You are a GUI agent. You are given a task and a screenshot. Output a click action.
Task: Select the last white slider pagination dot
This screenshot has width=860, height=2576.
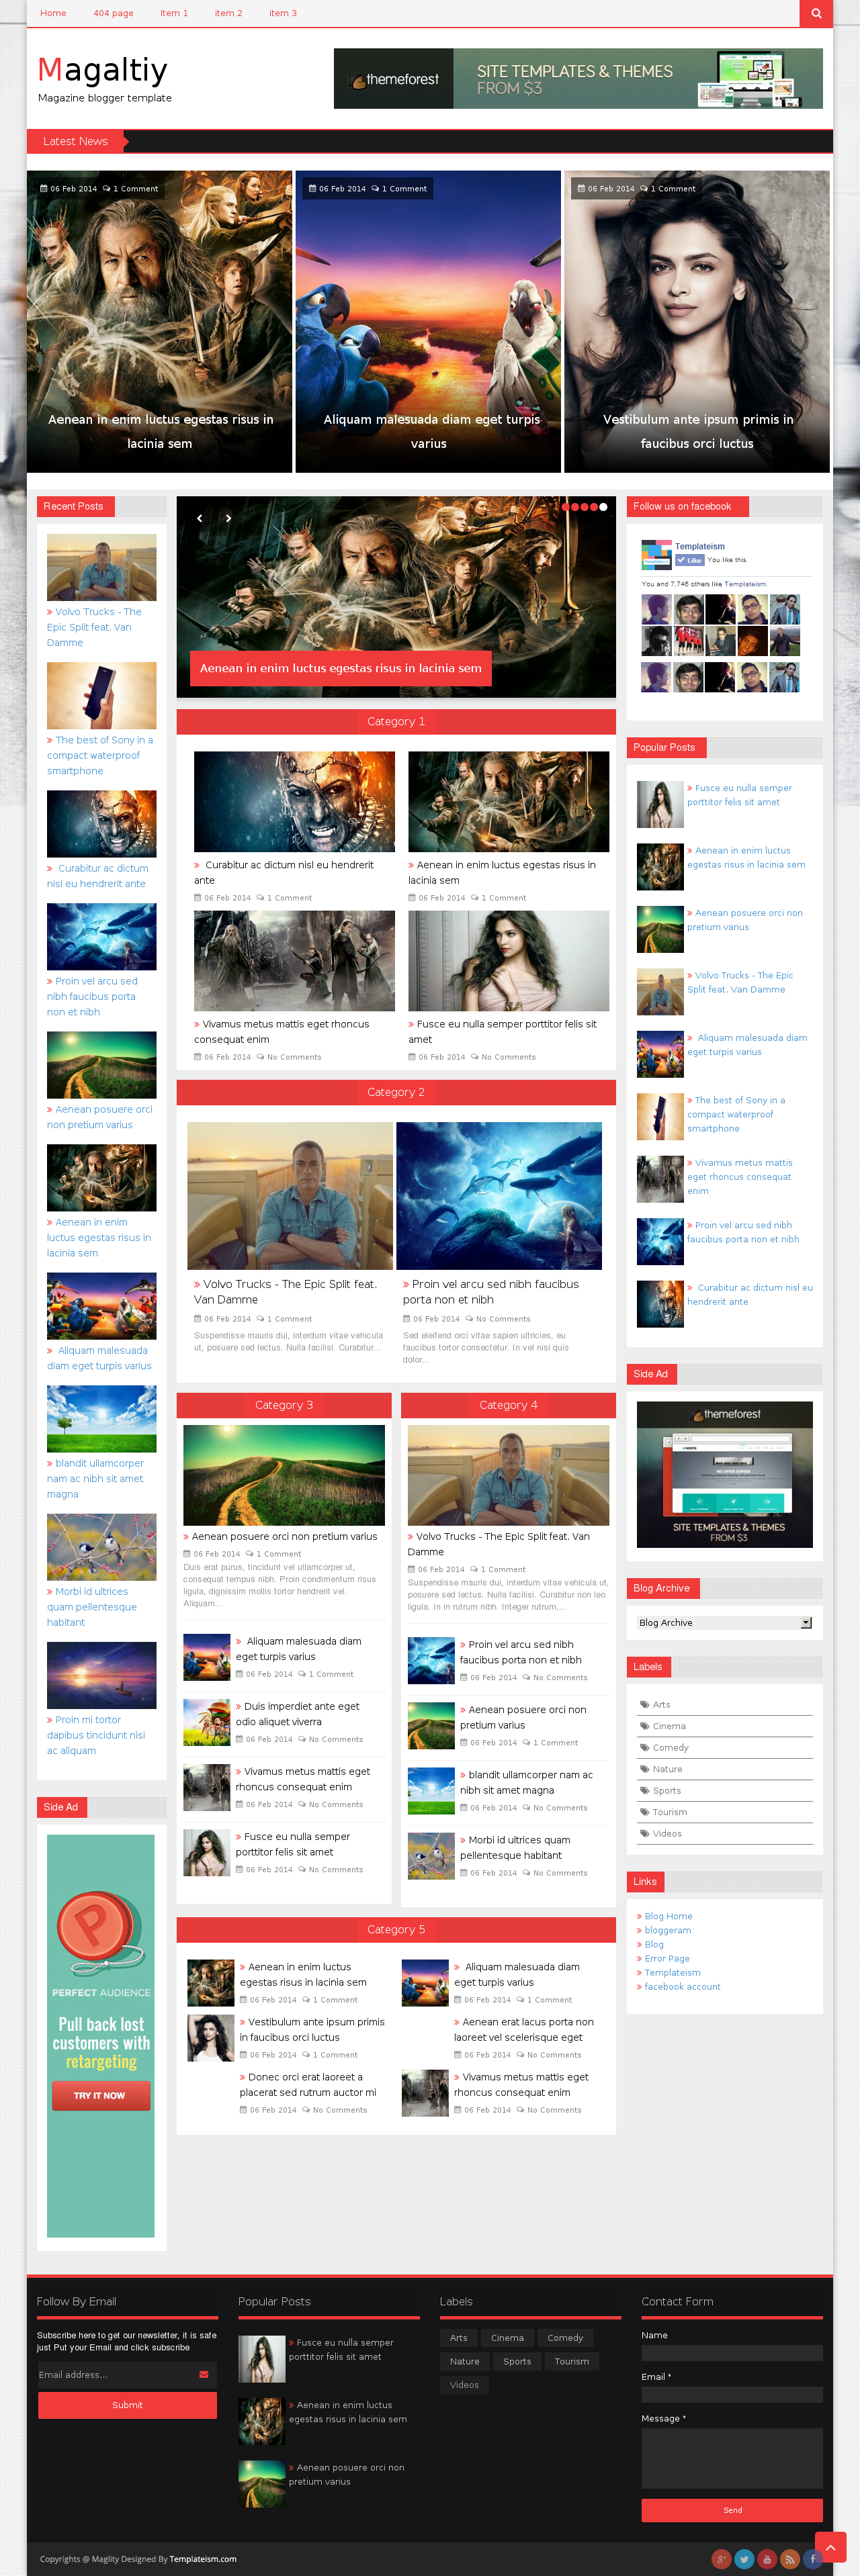pyautogui.click(x=603, y=507)
